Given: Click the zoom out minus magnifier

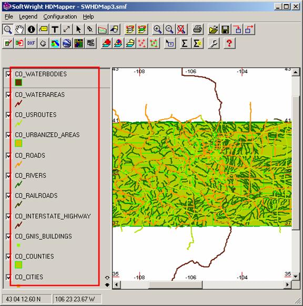Looking at the screenshot, I should pyautogui.click(x=169, y=29).
